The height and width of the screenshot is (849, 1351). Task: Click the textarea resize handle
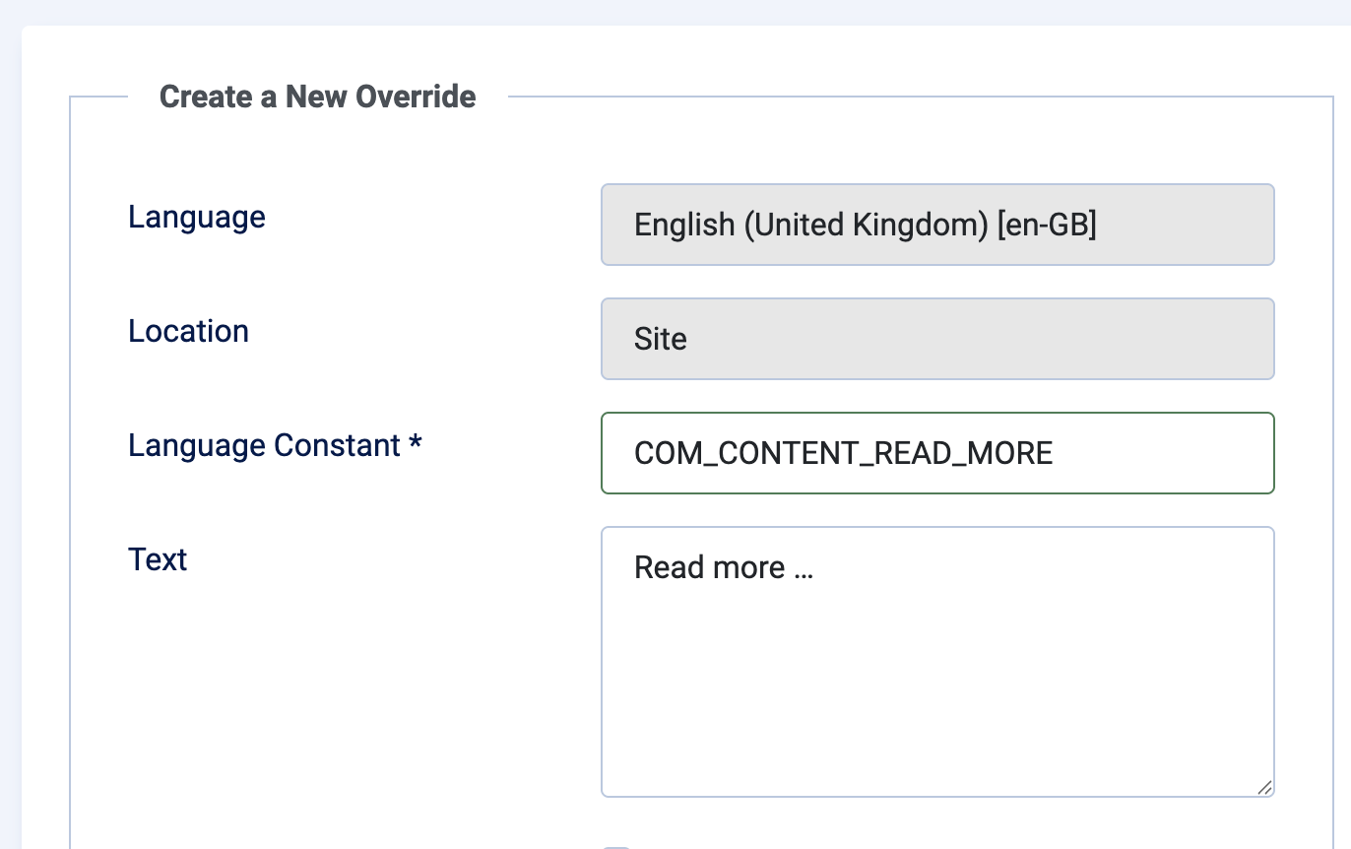[1264, 787]
